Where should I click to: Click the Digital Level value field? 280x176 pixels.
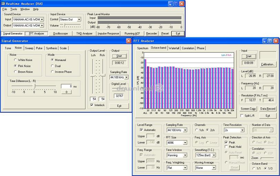click(x=119, y=96)
